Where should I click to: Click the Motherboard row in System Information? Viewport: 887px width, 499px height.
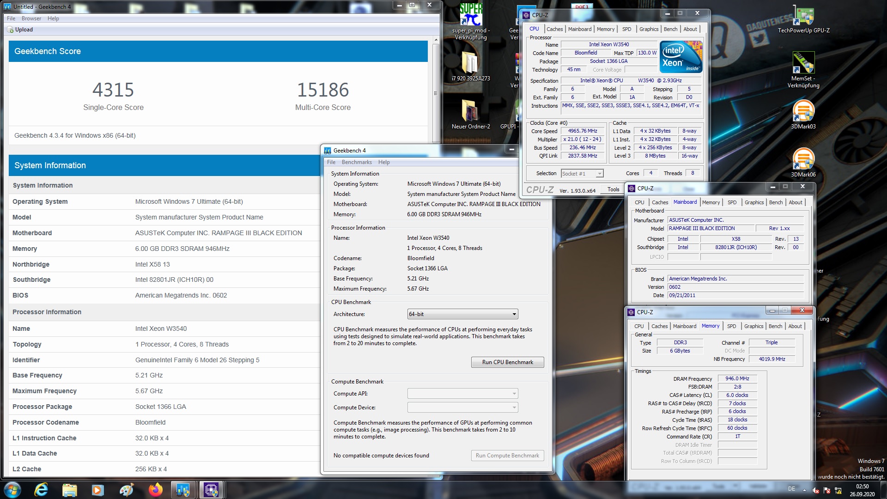tap(164, 233)
